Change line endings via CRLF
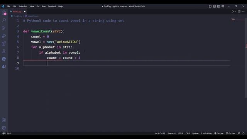Image resolution: width=247 pixels, height=139 pixels. [188, 133]
